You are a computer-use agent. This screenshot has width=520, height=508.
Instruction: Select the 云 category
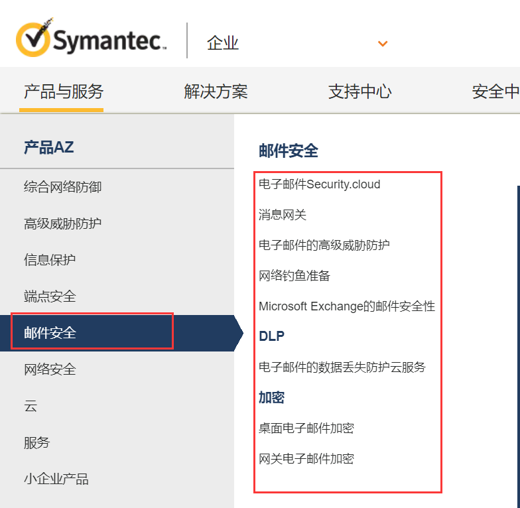point(31,406)
